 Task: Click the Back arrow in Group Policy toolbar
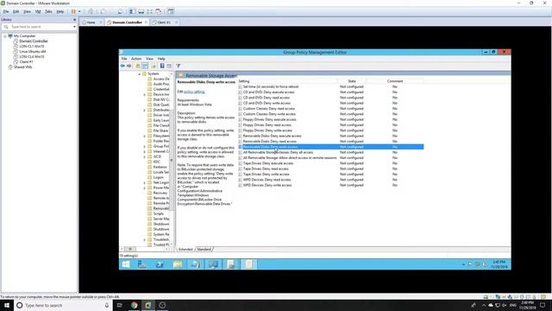click(122, 66)
